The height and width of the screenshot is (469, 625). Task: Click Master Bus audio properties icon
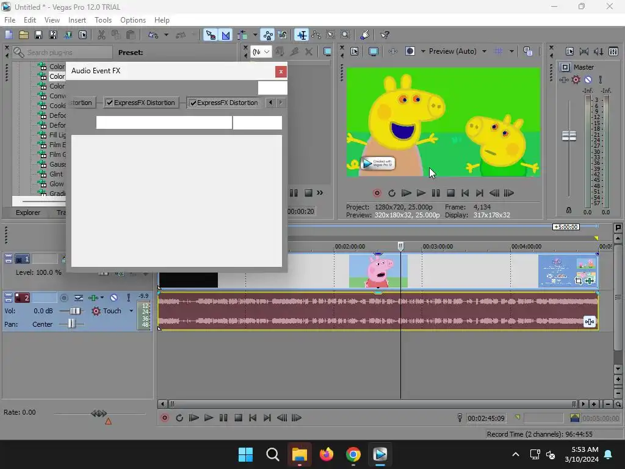569,51
